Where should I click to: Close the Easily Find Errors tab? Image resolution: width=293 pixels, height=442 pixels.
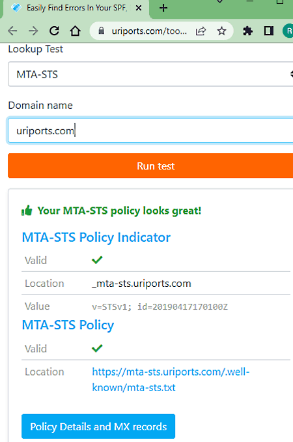coord(139,8)
